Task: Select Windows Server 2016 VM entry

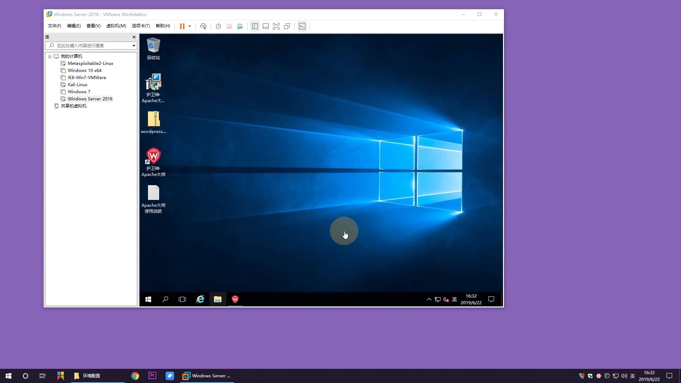Action: click(x=90, y=99)
